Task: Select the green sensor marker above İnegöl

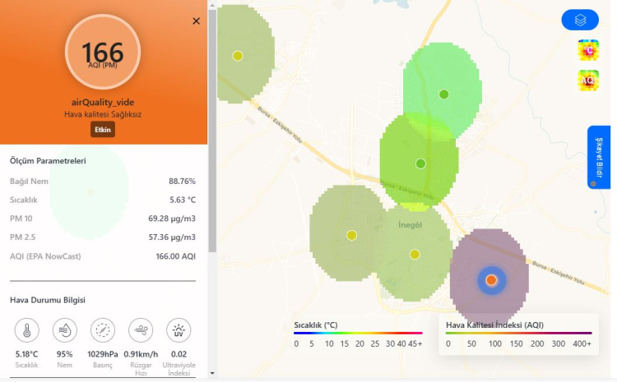Action: pos(420,163)
